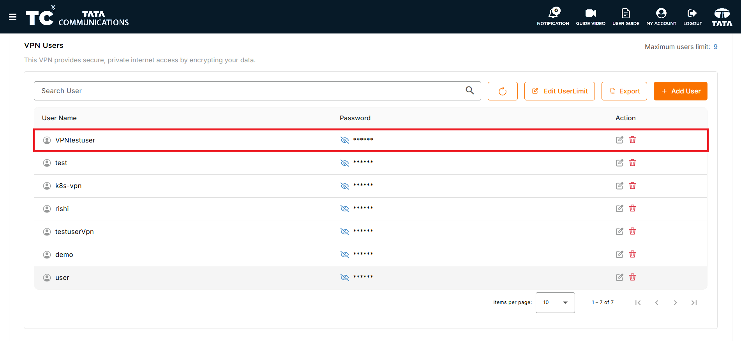The width and height of the screenshot is (741, 341).
Task: Show the testuserVpn password
Action: 345,231
